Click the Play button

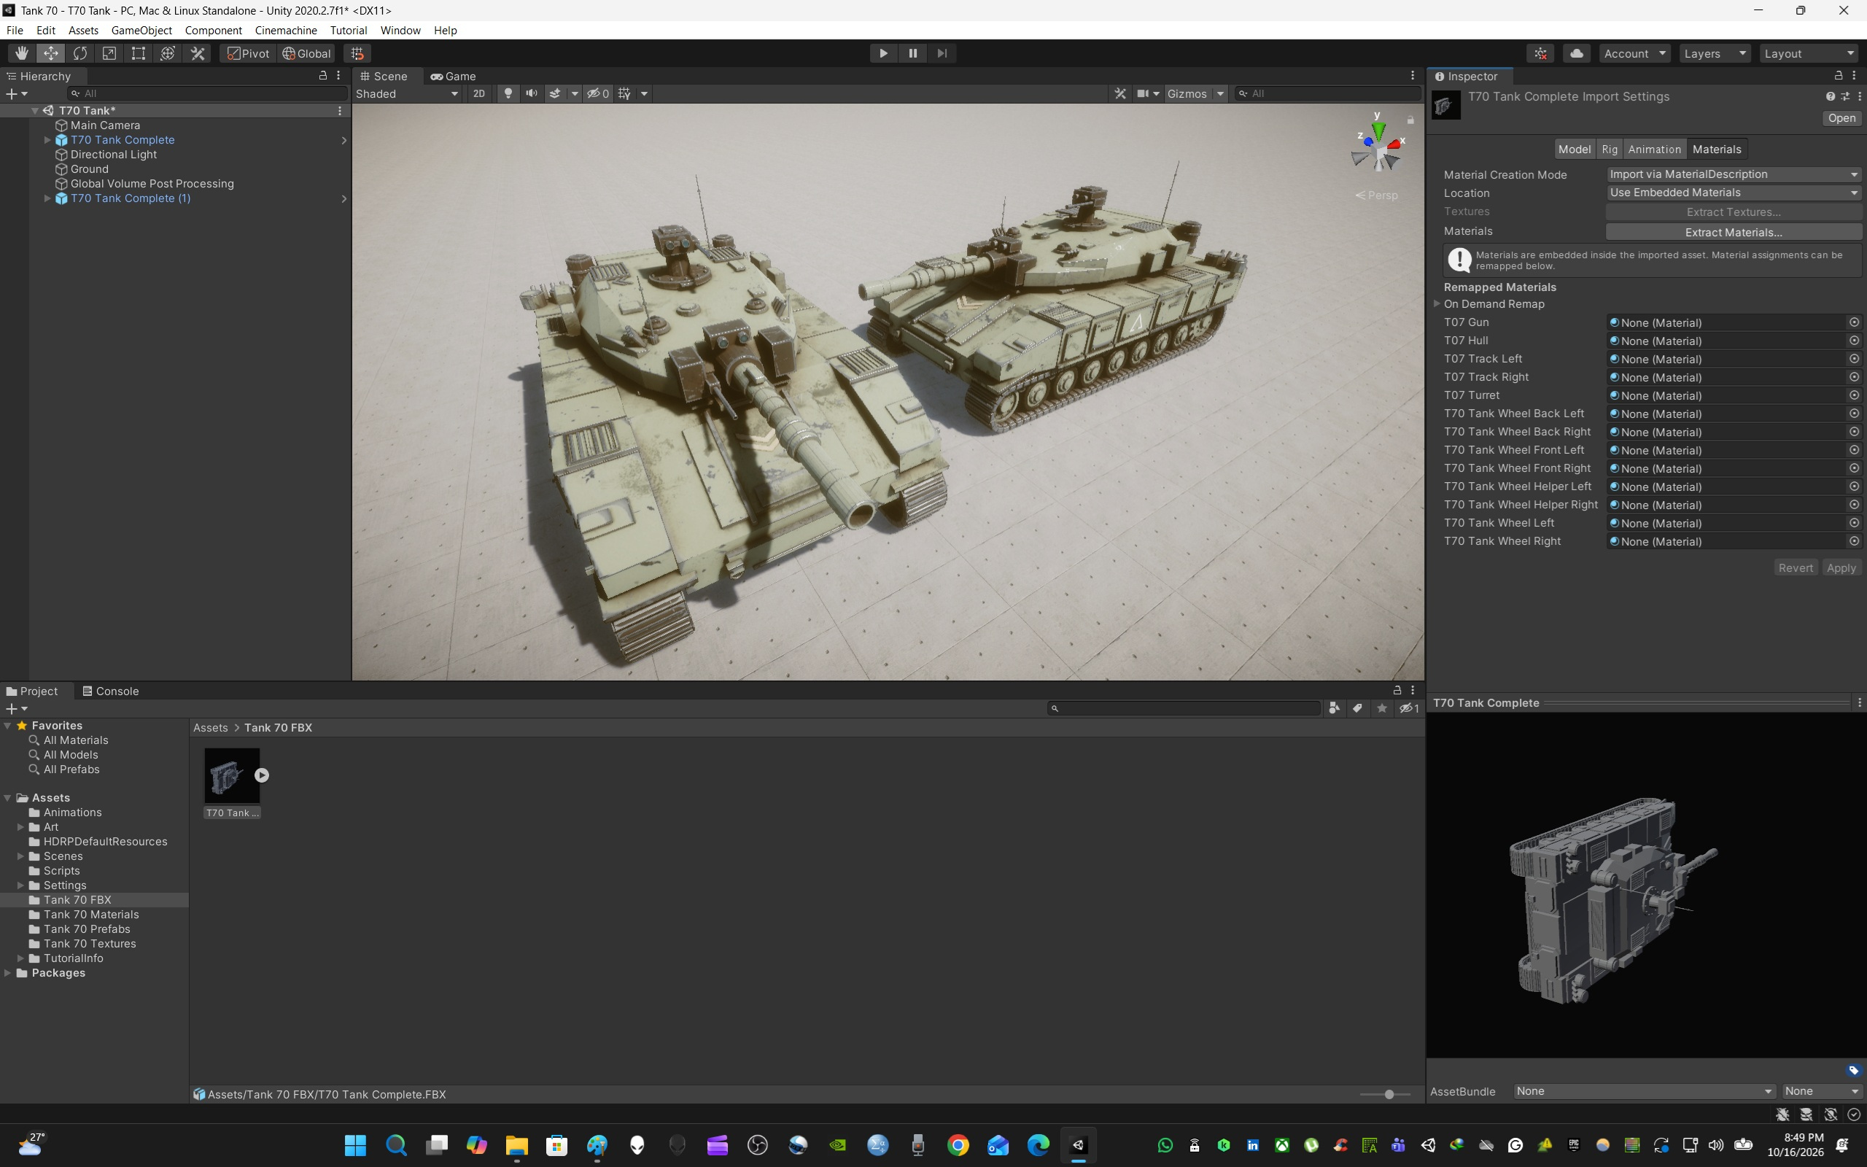[x=883, y=53]
